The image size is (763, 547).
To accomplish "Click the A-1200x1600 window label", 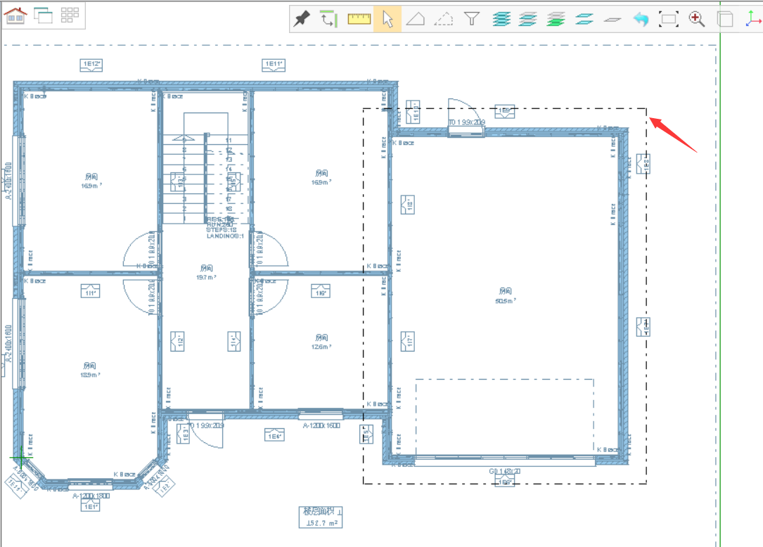I will [321, 425].
